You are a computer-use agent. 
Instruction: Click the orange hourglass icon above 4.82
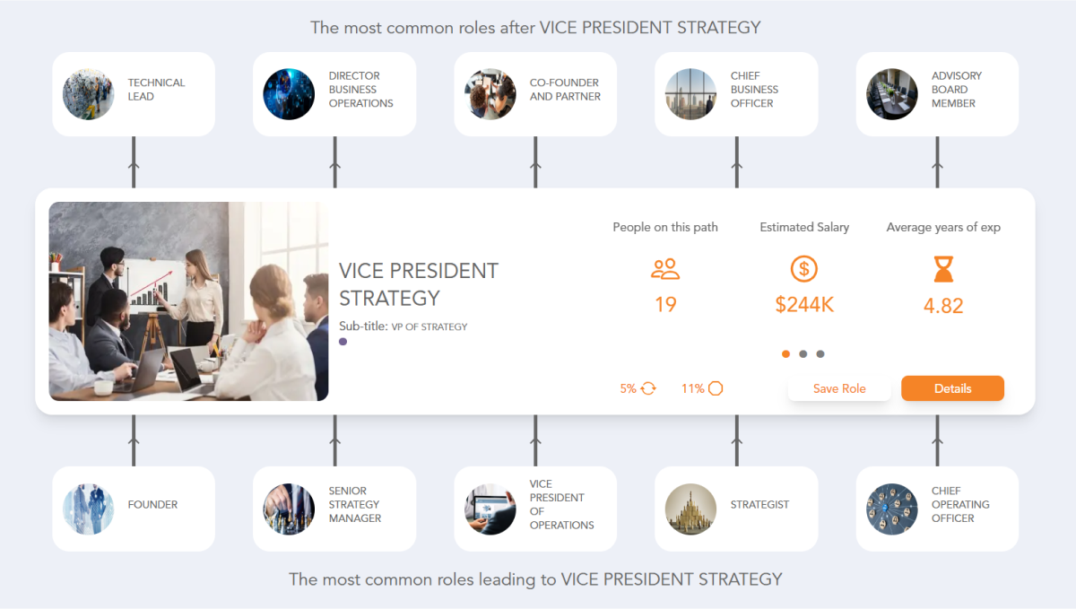pyautogui.click(x=942, y=269)
